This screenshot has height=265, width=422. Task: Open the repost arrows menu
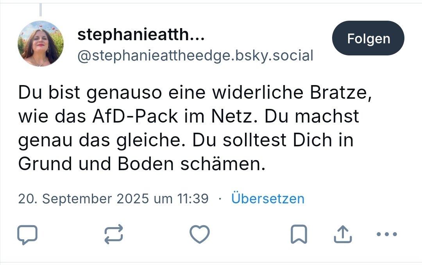(x=114, y=235)
